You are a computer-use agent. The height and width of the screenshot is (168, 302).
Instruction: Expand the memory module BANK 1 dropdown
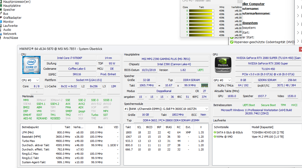(166, 109)
